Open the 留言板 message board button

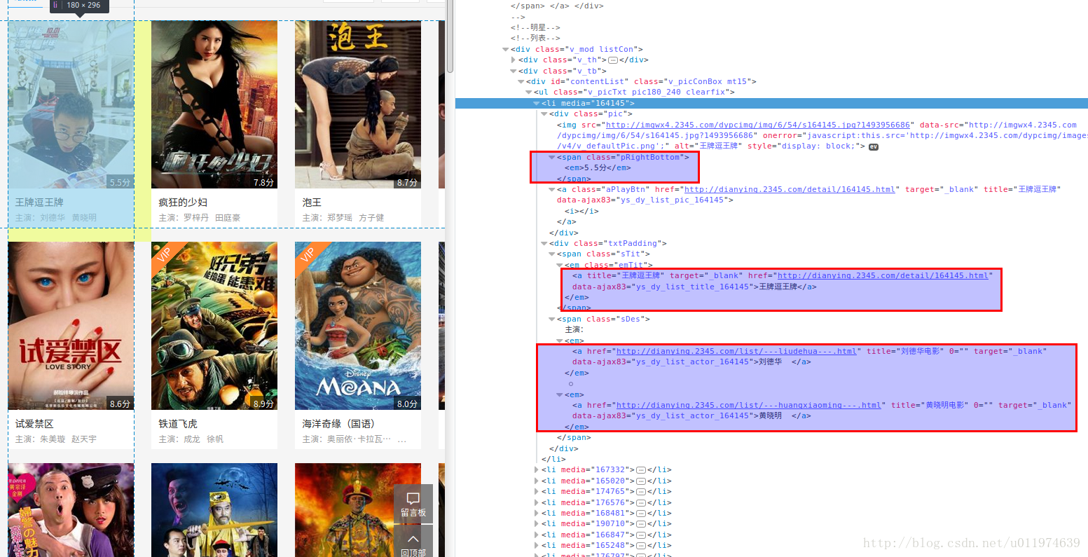point(413,504)
